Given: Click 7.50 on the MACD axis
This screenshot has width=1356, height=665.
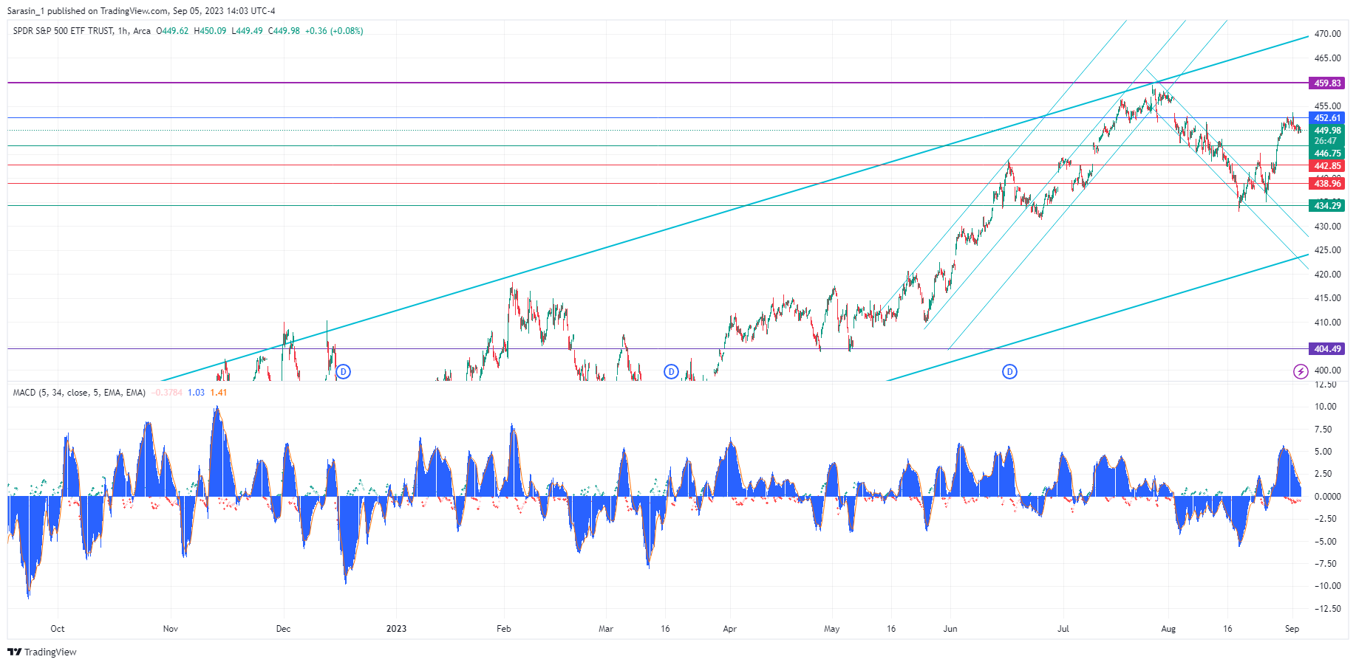Looking at the screenshot, I should [x=1323, y=430].
